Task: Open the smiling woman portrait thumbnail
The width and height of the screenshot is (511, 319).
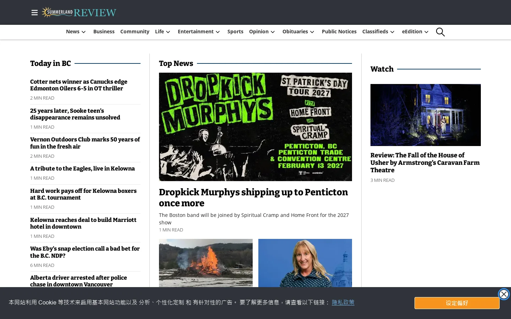Action: pos(305,263)
